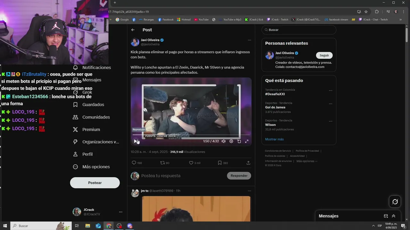Expand video to fullscreen

247,141
